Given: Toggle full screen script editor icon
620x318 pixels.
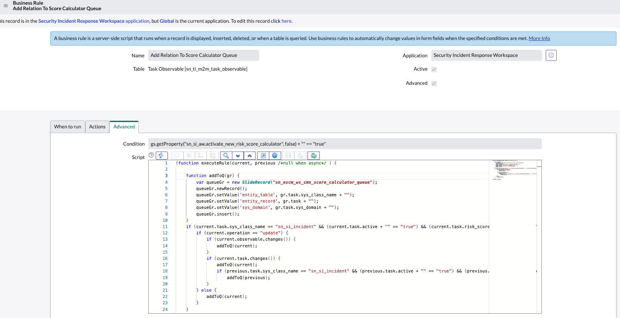Looking at the screenshot, I should tap(263, 156).
